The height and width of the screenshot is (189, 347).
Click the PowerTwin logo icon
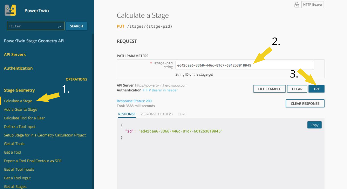click(10, 10)
